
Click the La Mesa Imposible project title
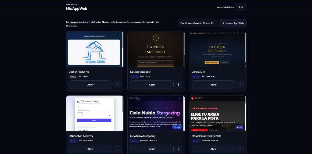(x=140, y=72)
